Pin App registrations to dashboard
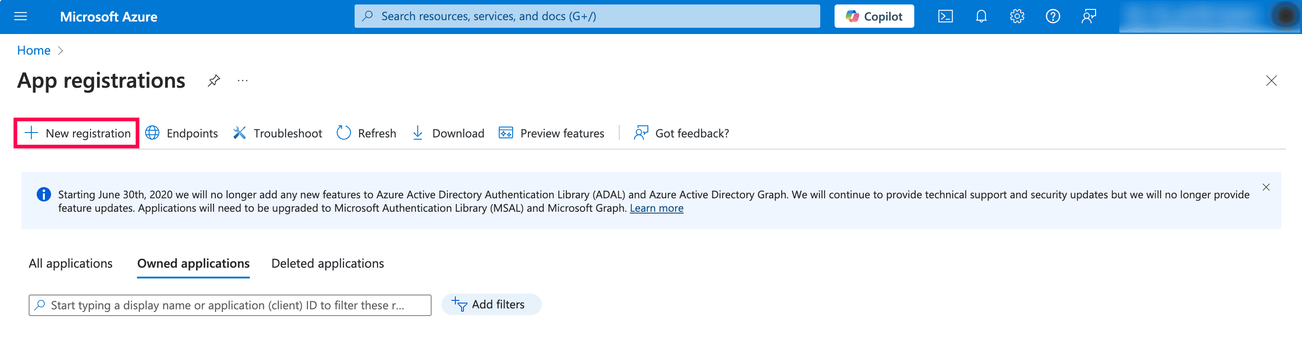Viewport: 1302px width, 342px height. pyautogui.click(x=214, y=81)
